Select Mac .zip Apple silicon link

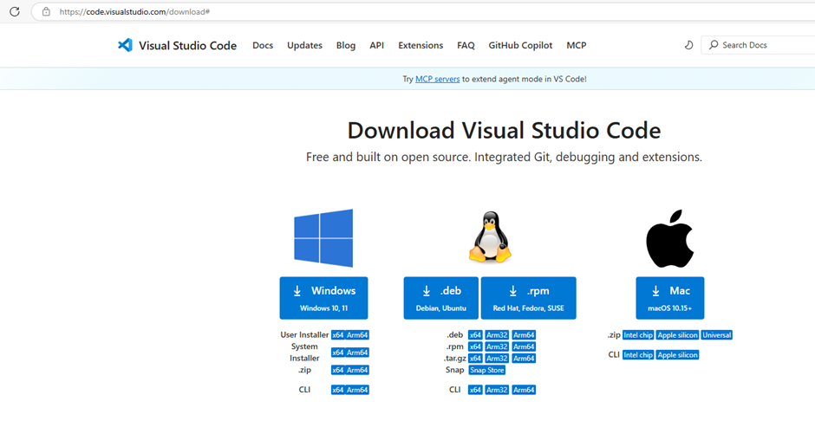click(x=678, y=335)
